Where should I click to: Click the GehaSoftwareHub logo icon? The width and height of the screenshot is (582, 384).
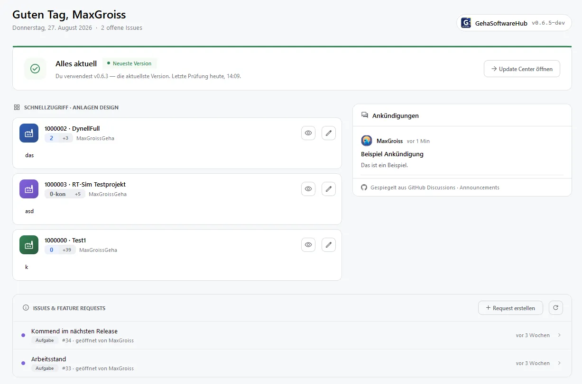click(466, 23)
